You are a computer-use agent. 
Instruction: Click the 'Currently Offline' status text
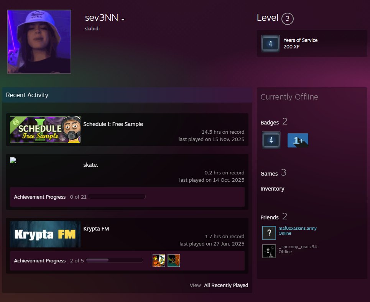pyautogui.click(x=289, y=97)
